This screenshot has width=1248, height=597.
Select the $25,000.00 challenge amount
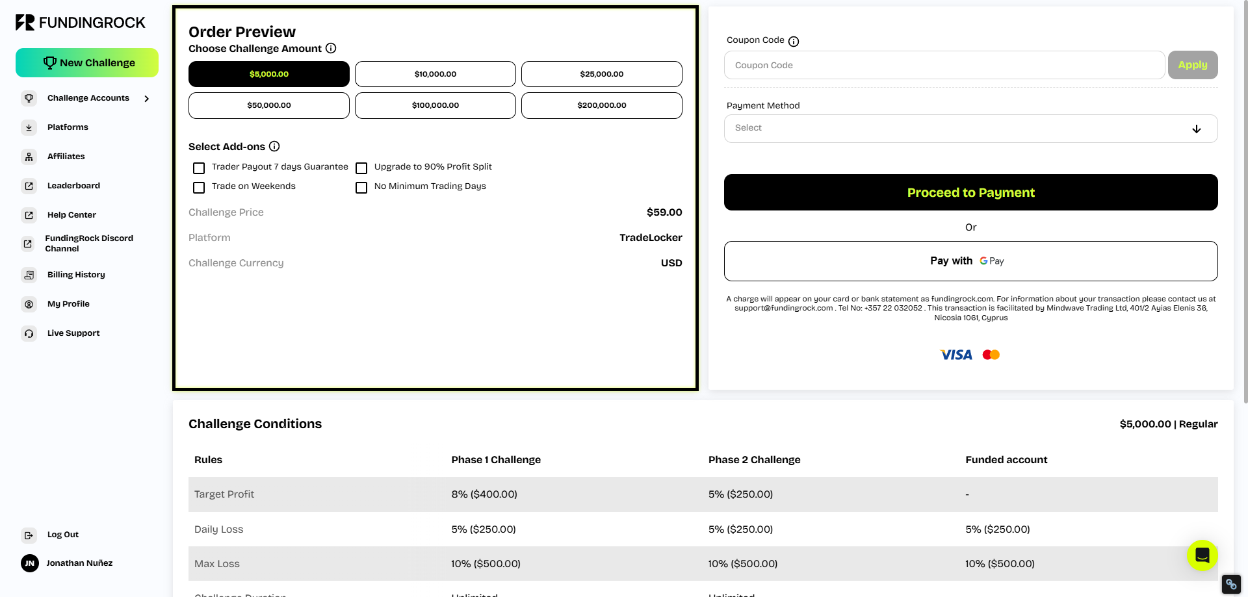(601, 74)
